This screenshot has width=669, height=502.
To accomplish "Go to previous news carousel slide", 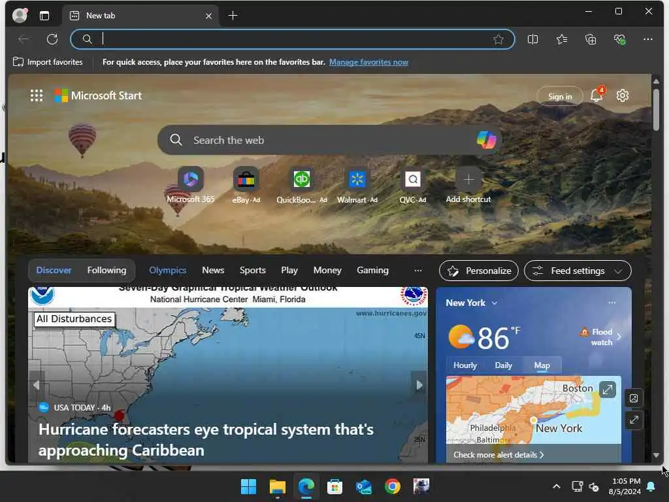I will [37, 386].
